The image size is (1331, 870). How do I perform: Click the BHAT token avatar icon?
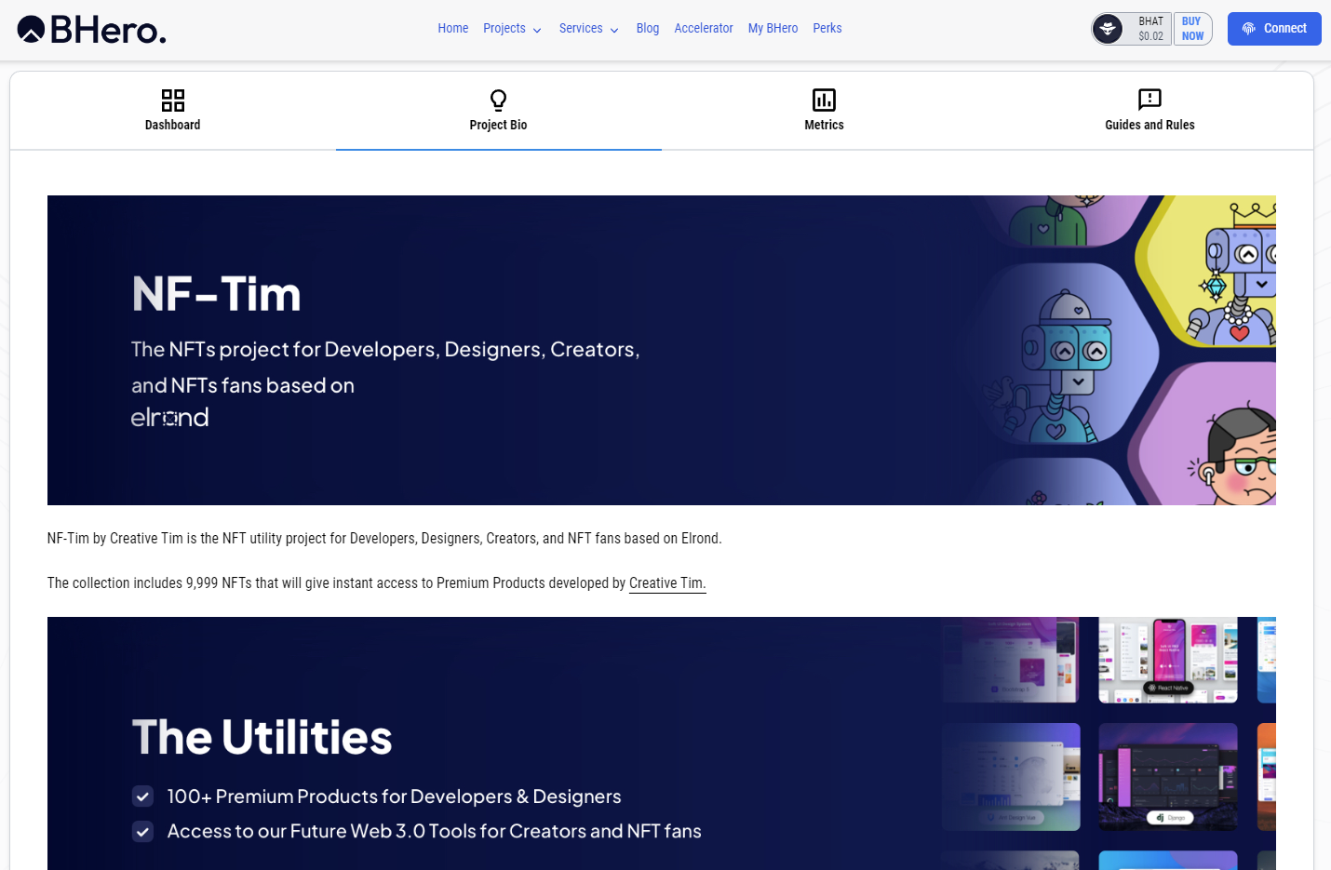[x=1108, y=29]
